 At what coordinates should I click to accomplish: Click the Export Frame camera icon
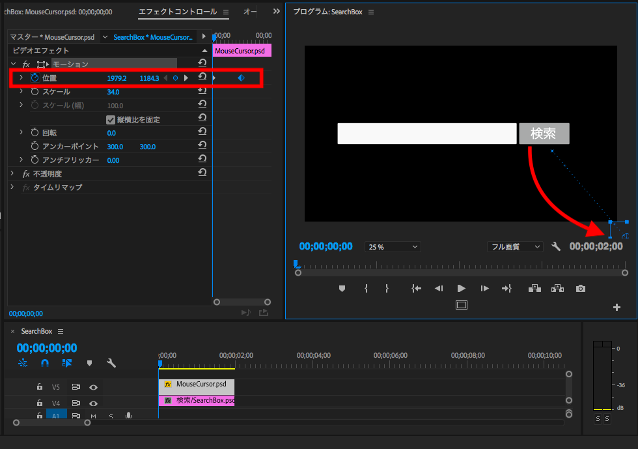(x=580, y=289)
